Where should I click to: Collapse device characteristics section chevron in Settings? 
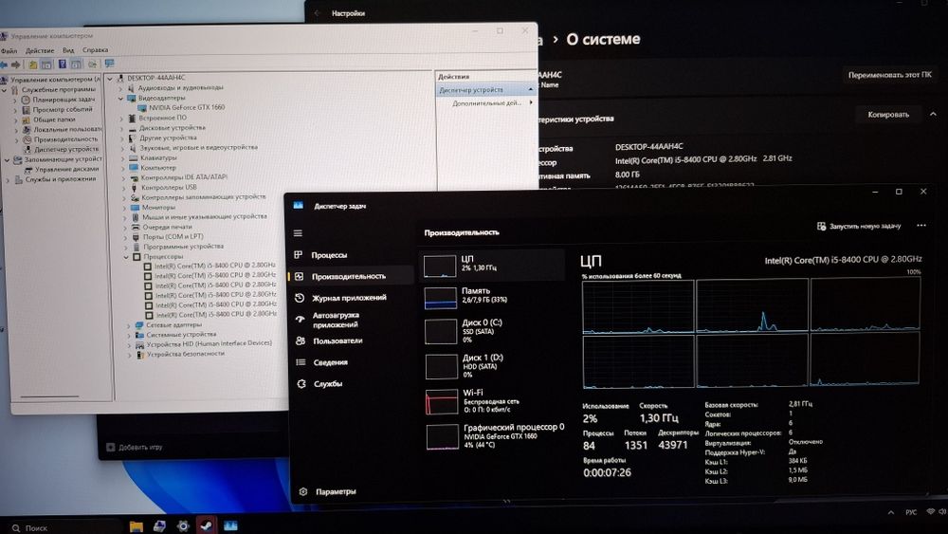(x=933, y=114)
